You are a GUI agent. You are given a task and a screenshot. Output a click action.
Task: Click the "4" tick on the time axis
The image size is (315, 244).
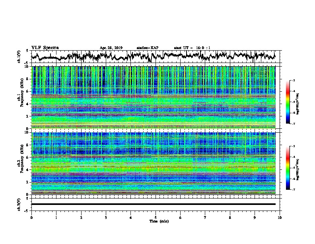pyautogui.click(x=131, y=218)
